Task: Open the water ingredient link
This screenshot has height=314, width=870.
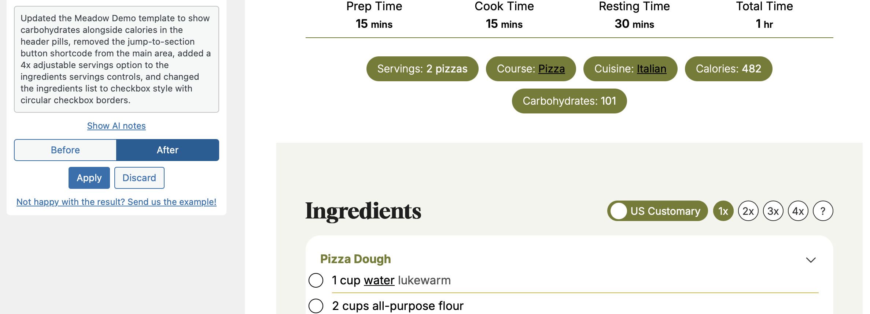Action: 379,280
